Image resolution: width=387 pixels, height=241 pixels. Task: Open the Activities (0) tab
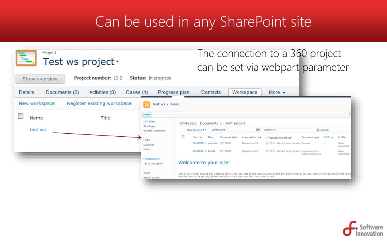pos(102,93)
